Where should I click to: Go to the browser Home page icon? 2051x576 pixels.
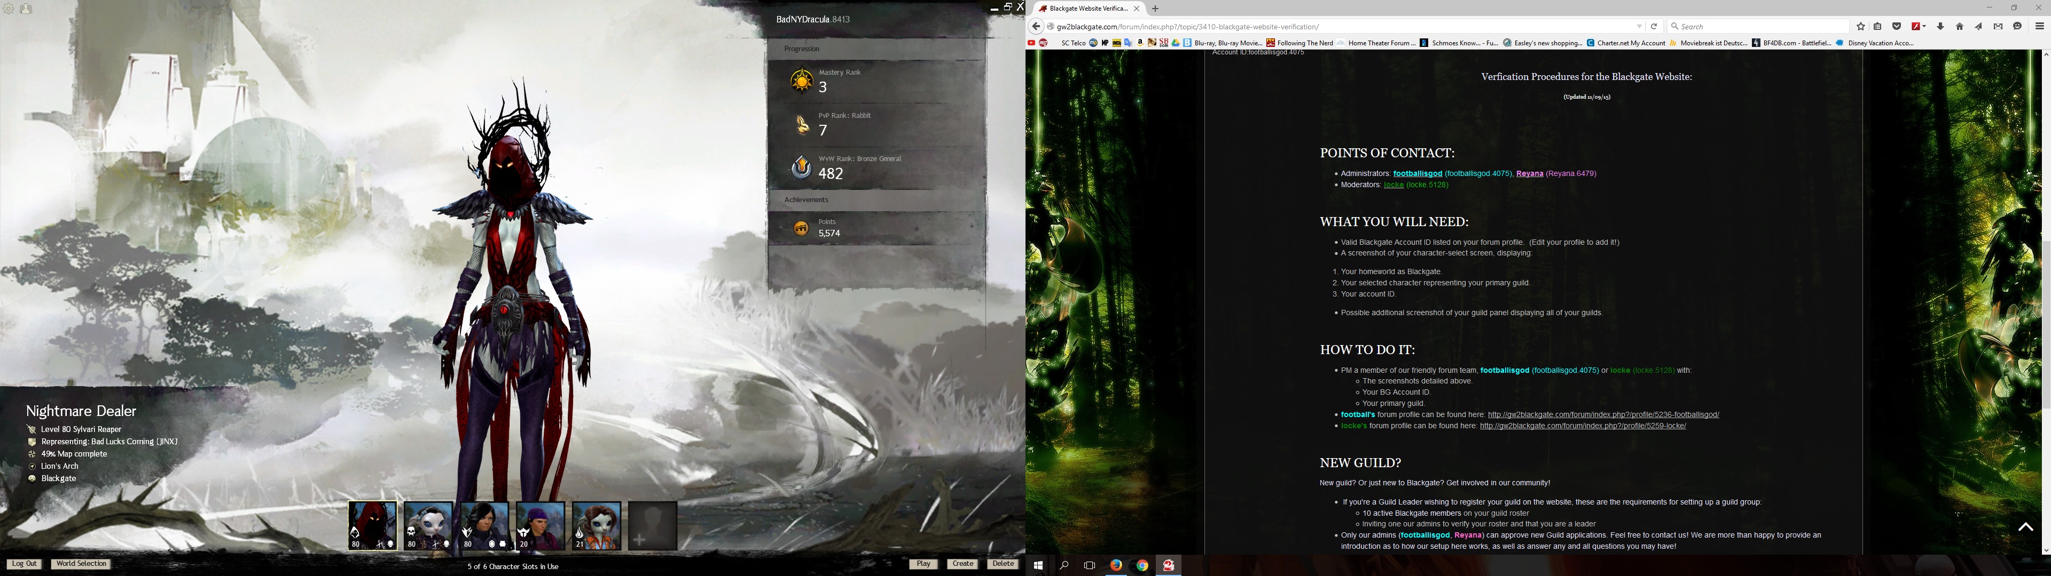pyautogui.click(x=1960, y=26)
